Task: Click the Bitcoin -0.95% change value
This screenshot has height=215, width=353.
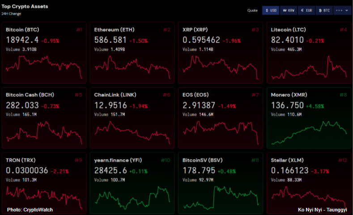Action: coord(50,41)
